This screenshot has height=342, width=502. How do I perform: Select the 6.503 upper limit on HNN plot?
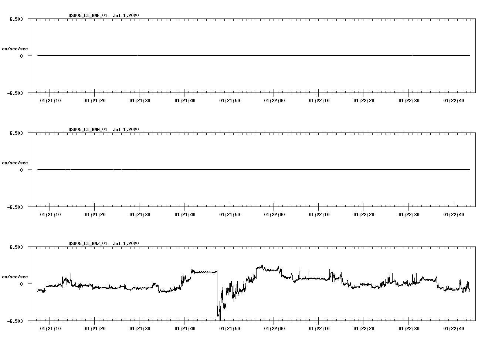click(x=16, y=133)
